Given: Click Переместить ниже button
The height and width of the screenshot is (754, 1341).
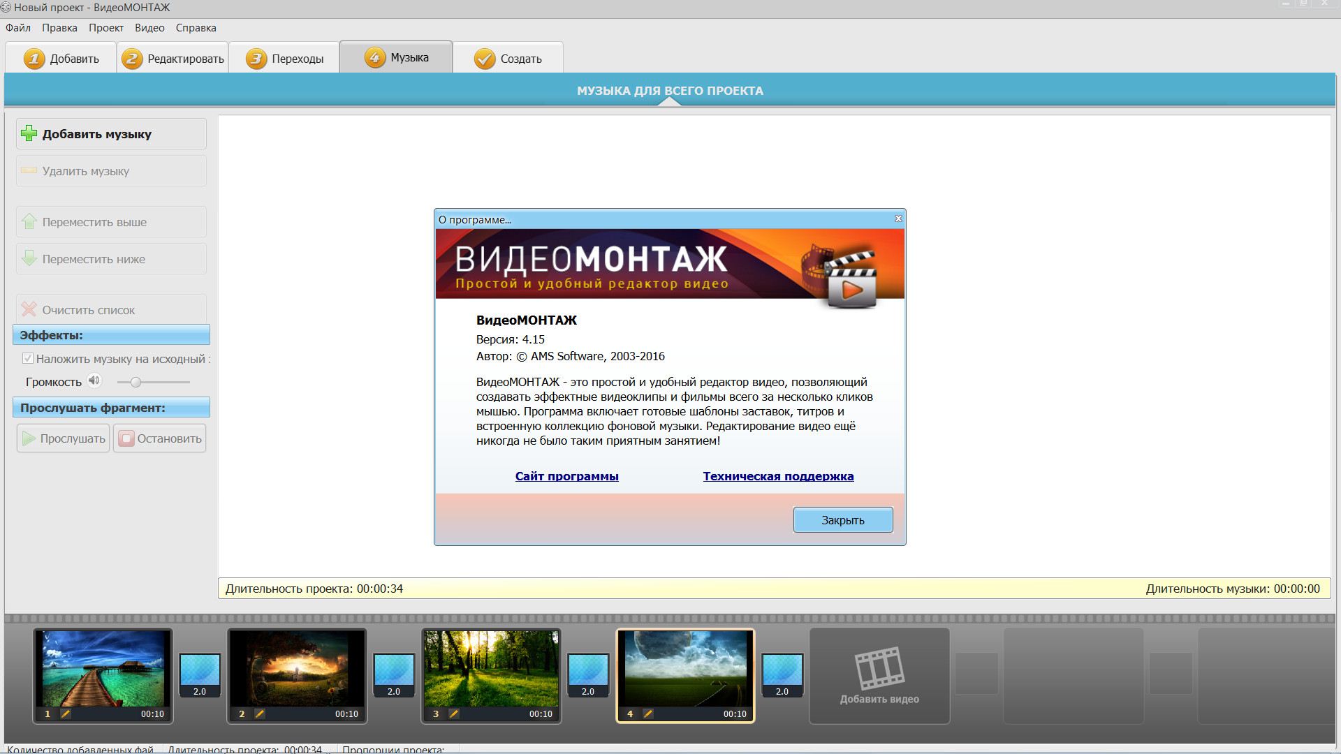Looking at the screenshot, I should [111, 259].
